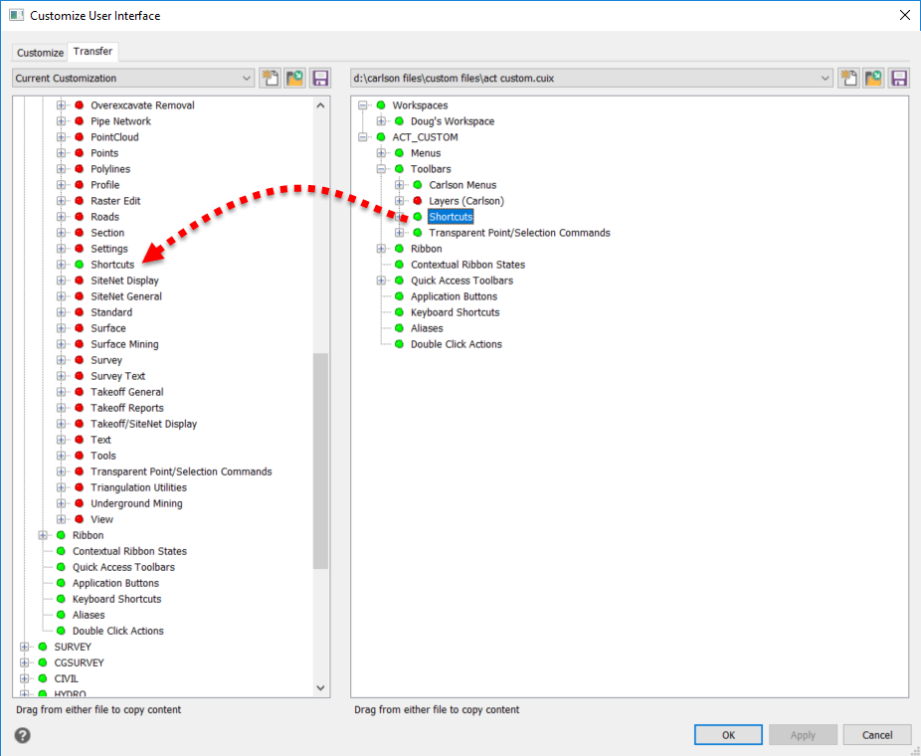
Task: Collapse the Workspaces node in right pane
Action: tap(363, 105)
